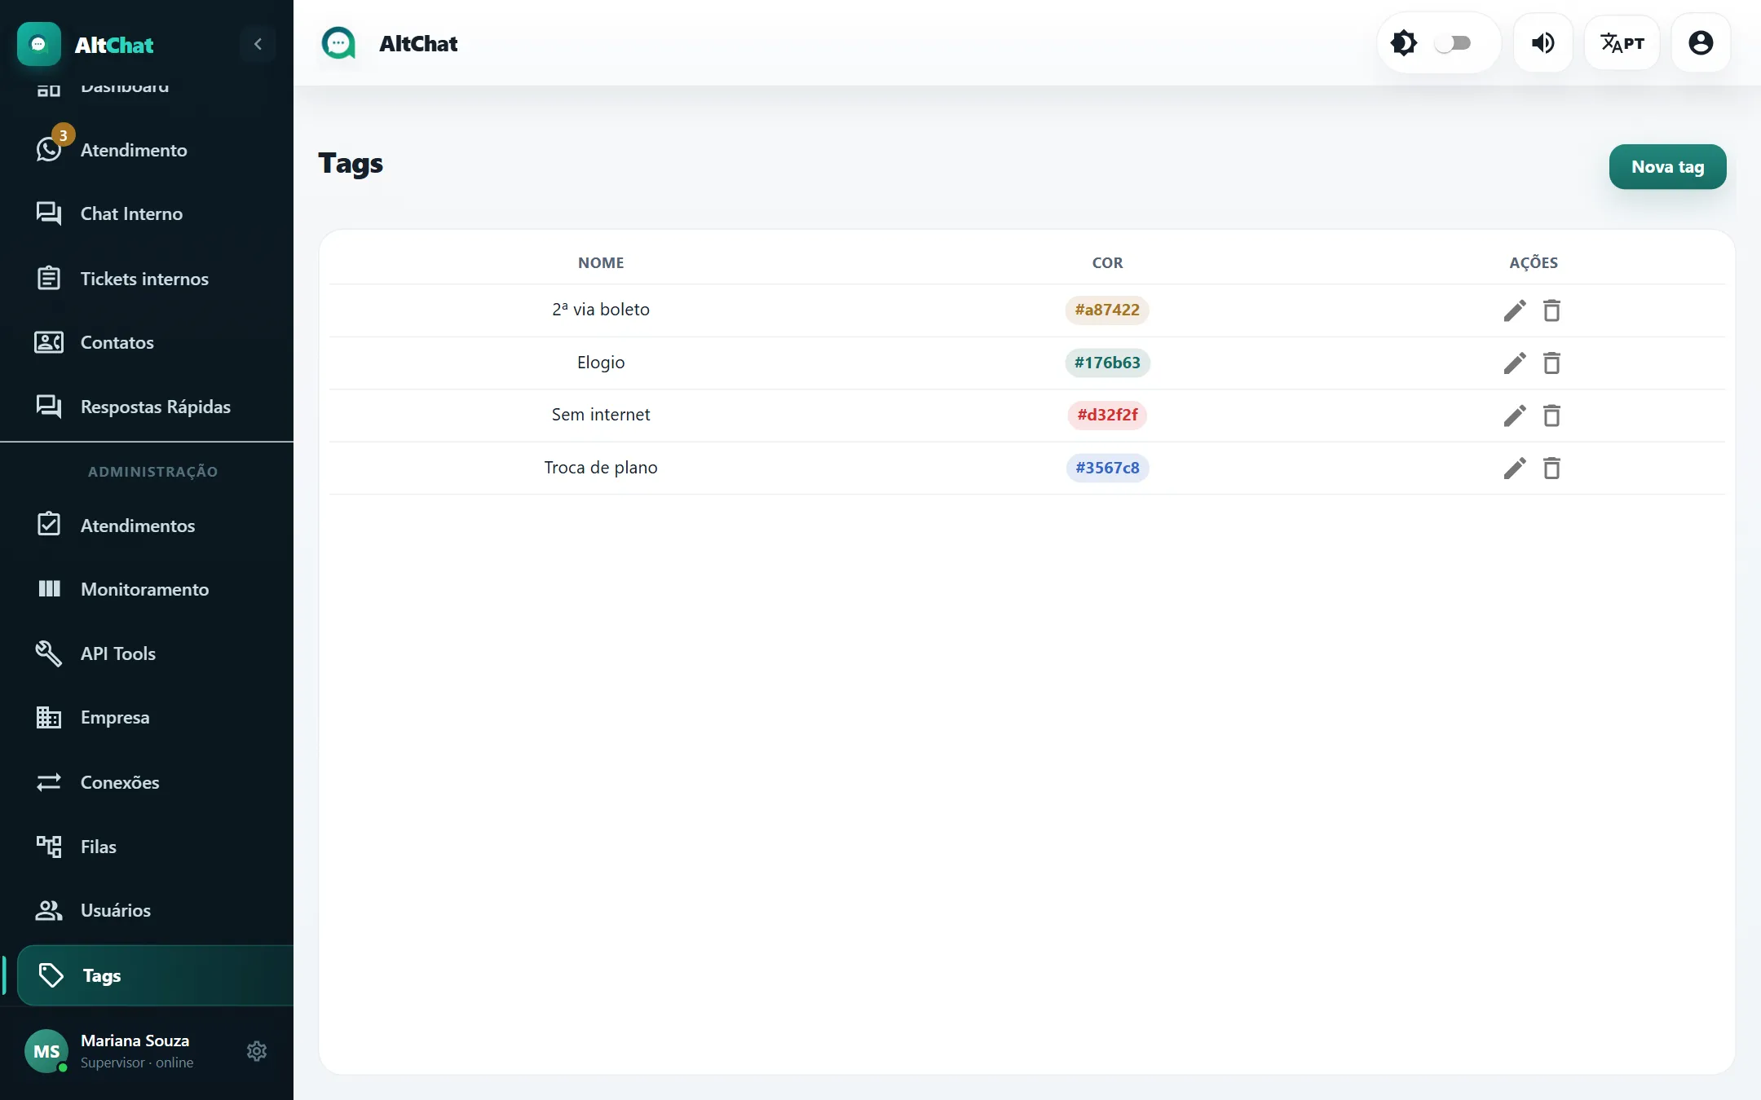Edit the Troca de plano tag

click(1515, 469)
